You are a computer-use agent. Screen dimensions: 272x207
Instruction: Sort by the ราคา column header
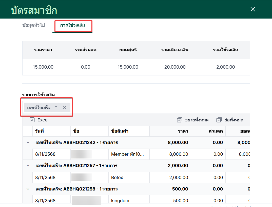click(x=170, y=131)
